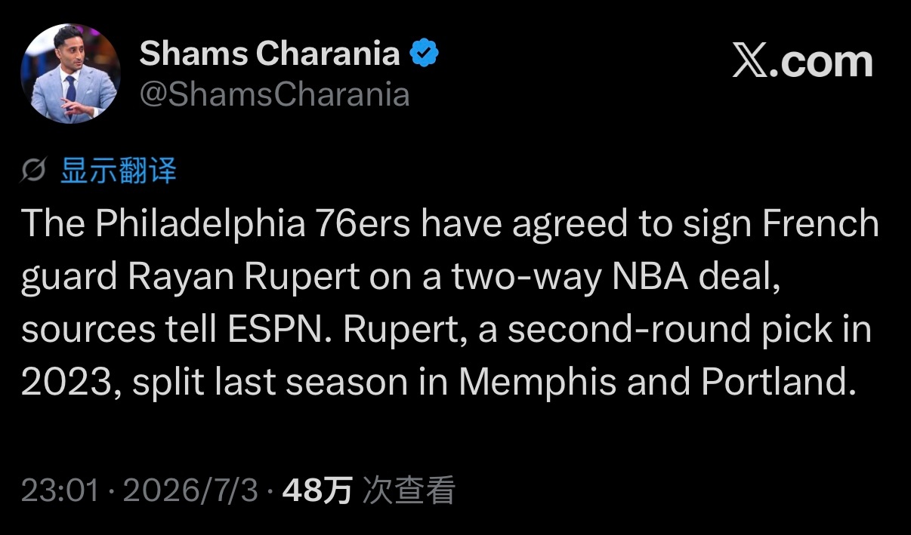The image size is (911, 535).
Task: Open Shams Charania's profile avatar
Action: [x=70, y=73]
